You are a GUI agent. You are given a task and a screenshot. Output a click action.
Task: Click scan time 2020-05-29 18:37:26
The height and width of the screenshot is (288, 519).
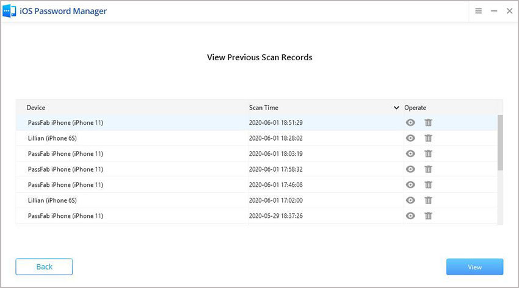click(x=276, y=216)
